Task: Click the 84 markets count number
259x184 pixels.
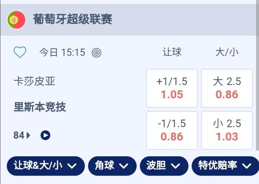Action: click(19, 135)
